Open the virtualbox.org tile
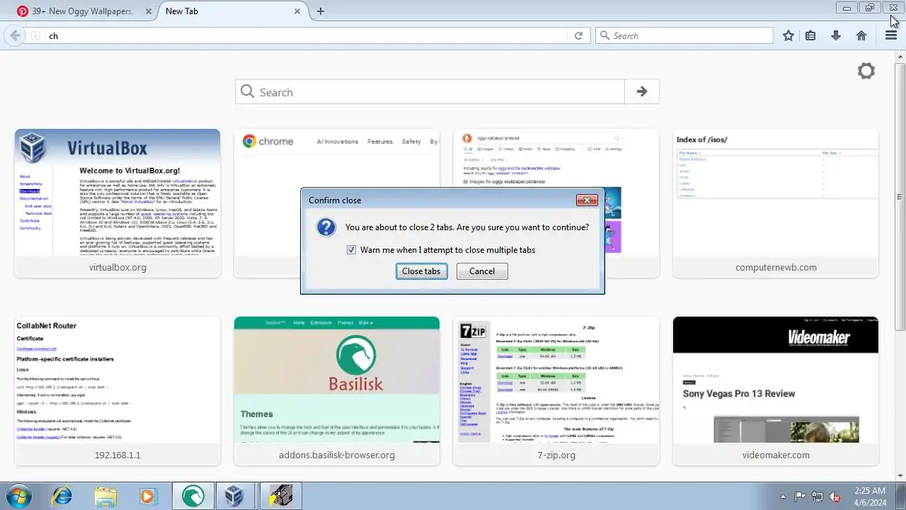Viewport: 906px width, 510px height. point(117,203)
